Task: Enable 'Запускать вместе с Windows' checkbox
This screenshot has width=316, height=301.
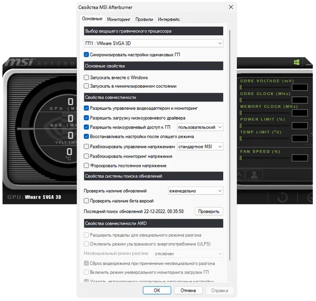Action: click(x=86, y=77)
